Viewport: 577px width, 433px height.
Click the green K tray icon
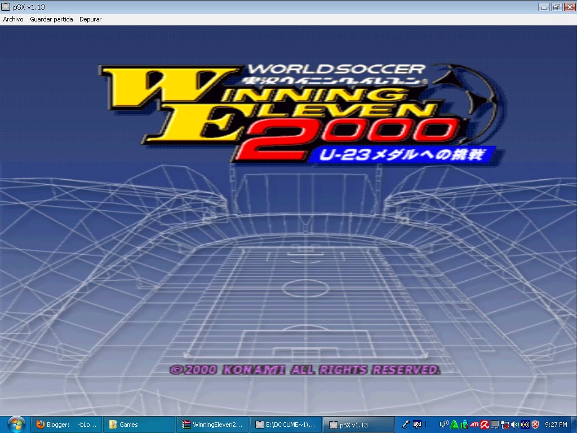tap(464, 425)
